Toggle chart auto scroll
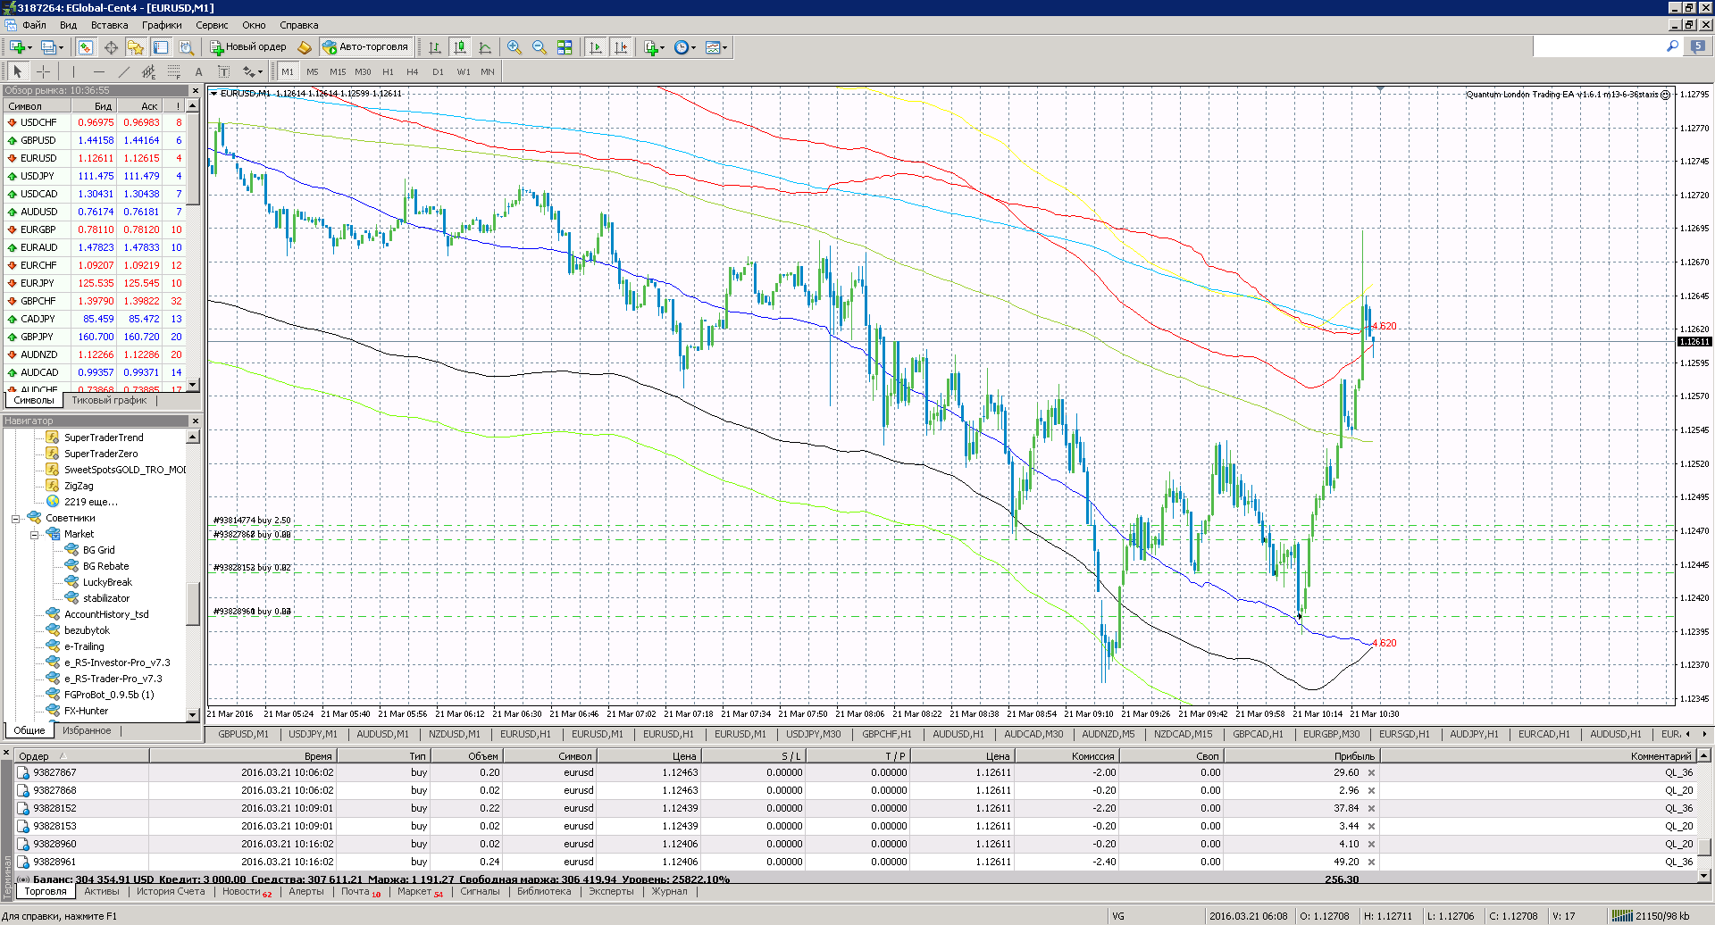The height and width of the screenshot is (925, 1715). [596, 47]
